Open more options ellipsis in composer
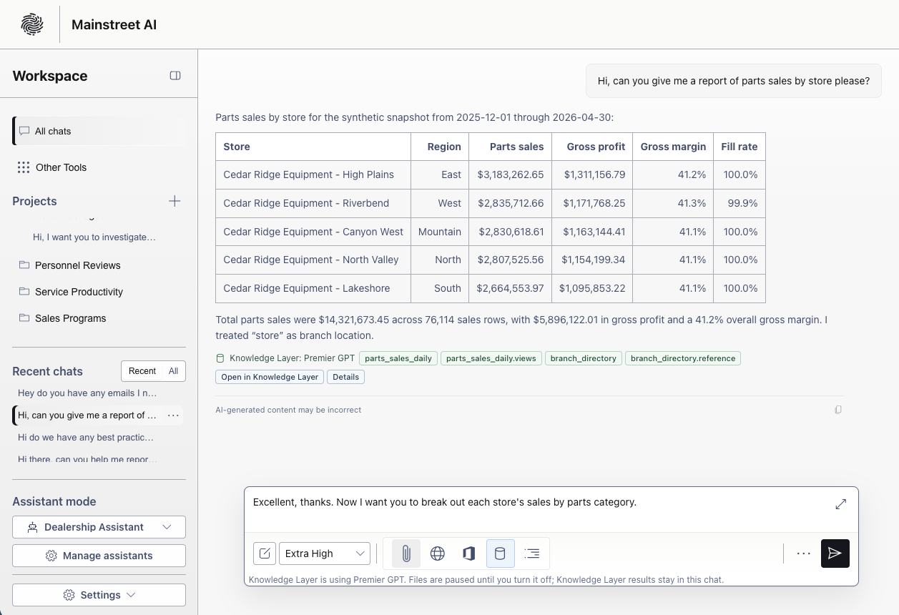This screenshot has height=615, width=899. click(804, 553)
